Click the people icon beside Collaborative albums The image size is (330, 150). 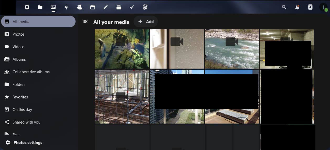pyautogui.click(x=7, y=72)
